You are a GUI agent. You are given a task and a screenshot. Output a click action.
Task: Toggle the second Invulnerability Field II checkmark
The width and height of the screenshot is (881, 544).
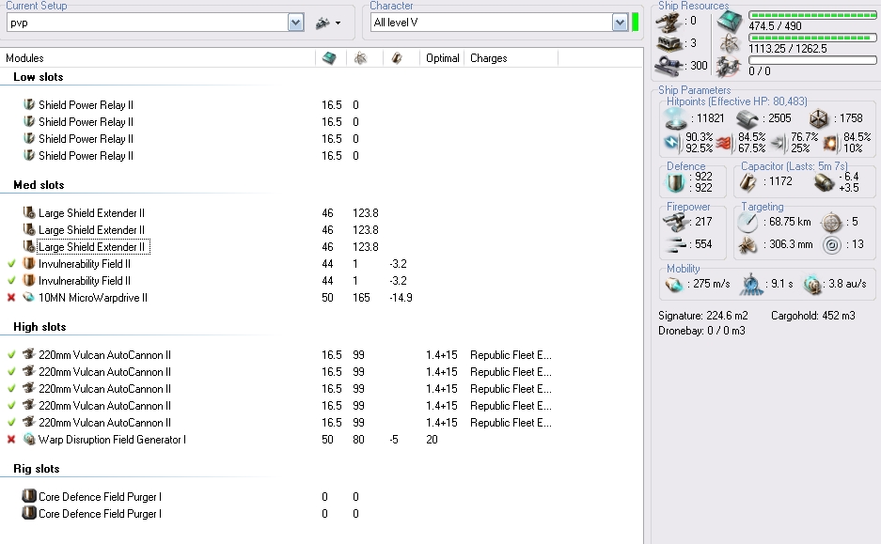pos(11,280)
